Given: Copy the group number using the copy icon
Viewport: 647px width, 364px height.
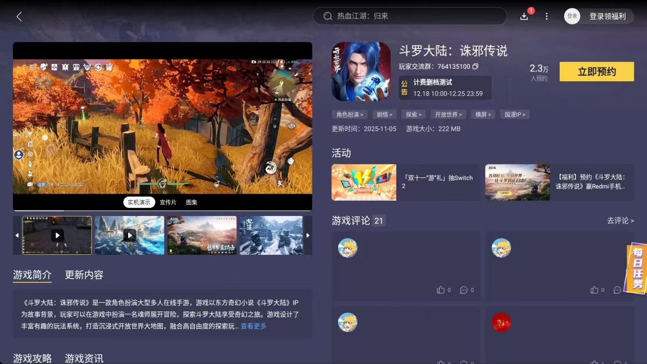Looking at the screenshot, I should pos(475,67).
